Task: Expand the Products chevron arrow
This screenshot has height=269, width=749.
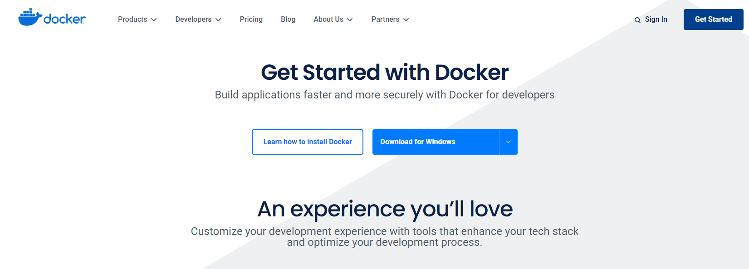Action: coord(154,20)
